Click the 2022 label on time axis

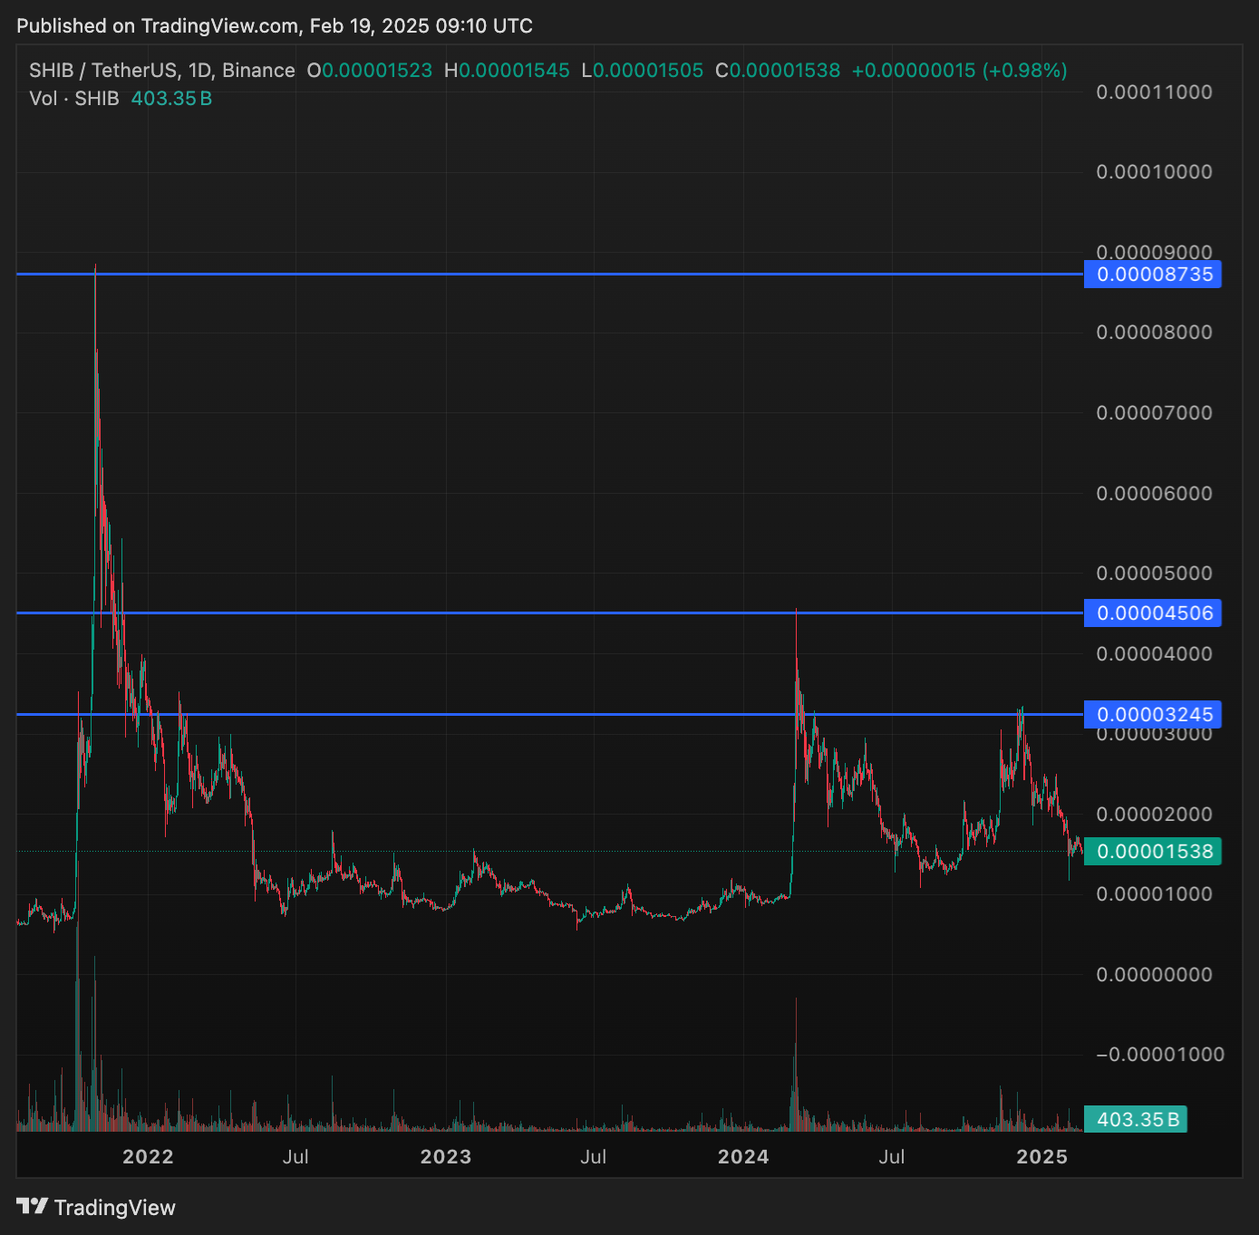pos(148,1156)
